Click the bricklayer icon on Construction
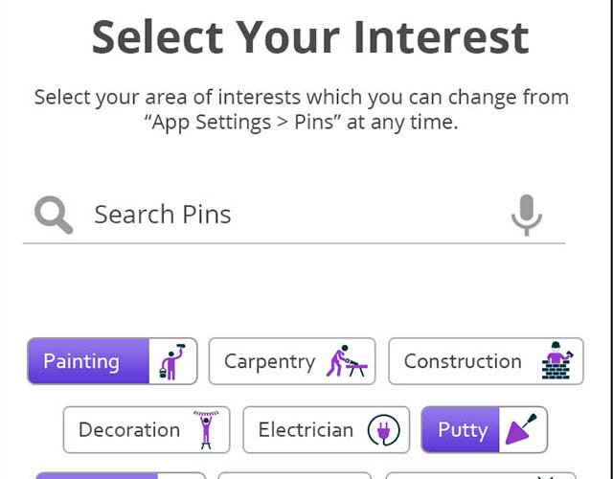Image resolution: width=613 pixels, height=479 pixels. pyautogui.click(x=556, y=361)
